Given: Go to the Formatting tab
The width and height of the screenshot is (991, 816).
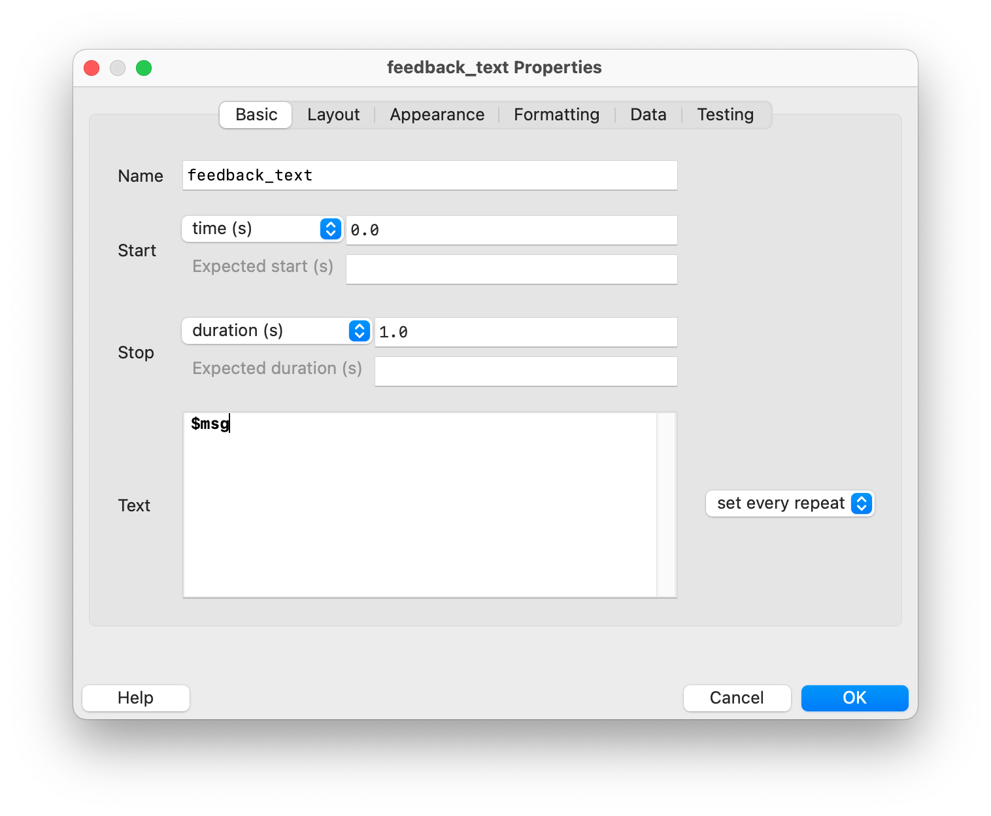Looking at the screenshot, I should pyautogui.click(x=556, y=115).
